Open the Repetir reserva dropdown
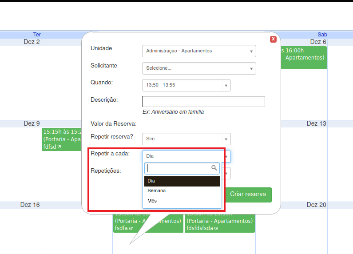Image resolution: width=353 pixels, height=254 pixels. (x=186, y=139)
